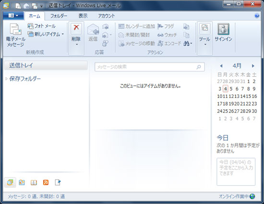Click the 返信 reply button
The height and width of the screenshot is (204, 264).
[x=93, y=33]
